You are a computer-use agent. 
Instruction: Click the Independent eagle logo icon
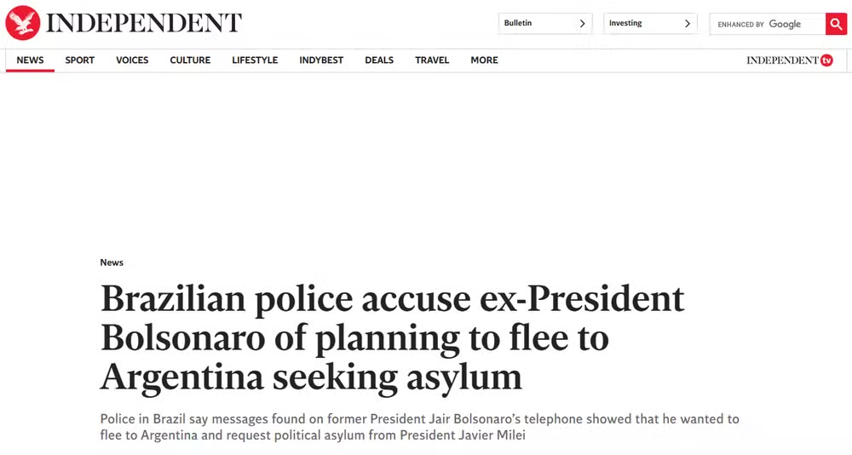pos(22,23)
